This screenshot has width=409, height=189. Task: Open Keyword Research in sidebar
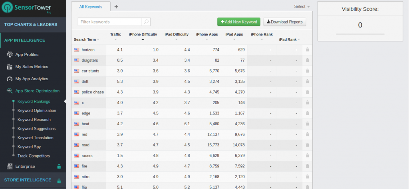click(x=34, y=120)
